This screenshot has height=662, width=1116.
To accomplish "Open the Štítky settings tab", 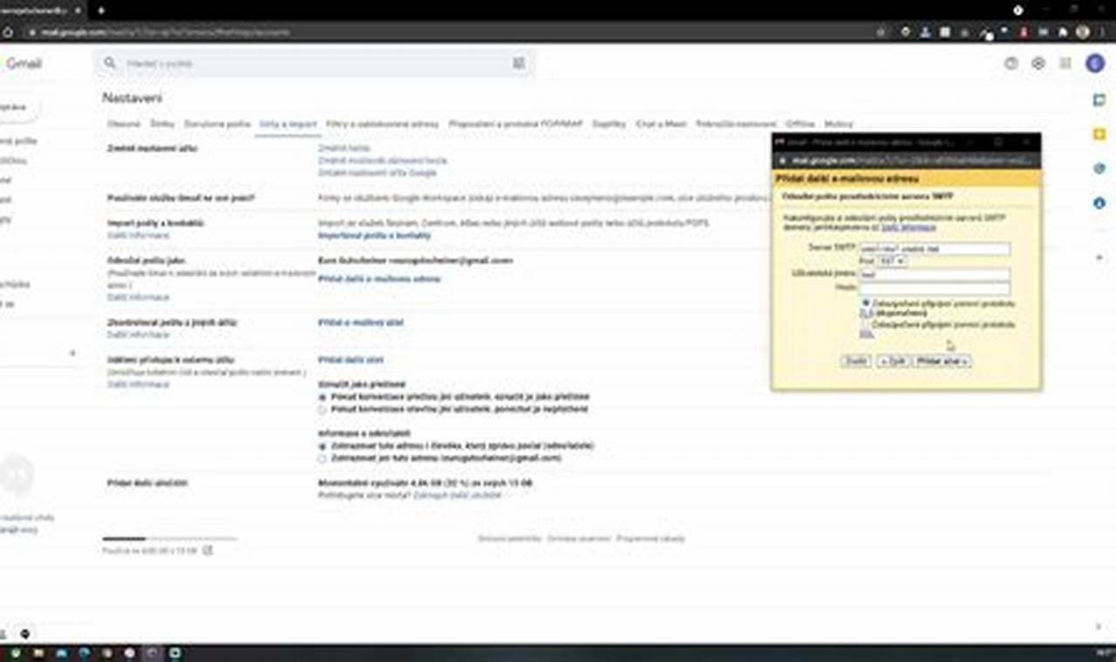I will pyautogui.click(x=162, y=125).
